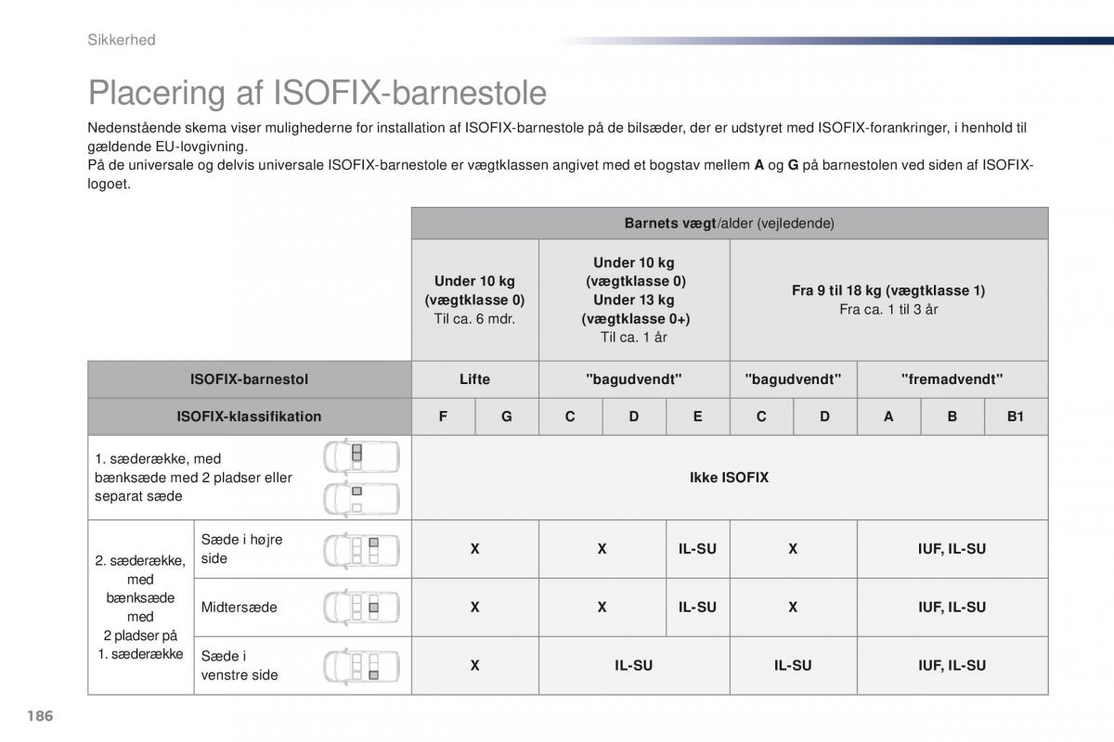Select the car diagram for 'Sæde i højre side'
The width and height of the screenshot is (1114, 742).
click(361, 549)
